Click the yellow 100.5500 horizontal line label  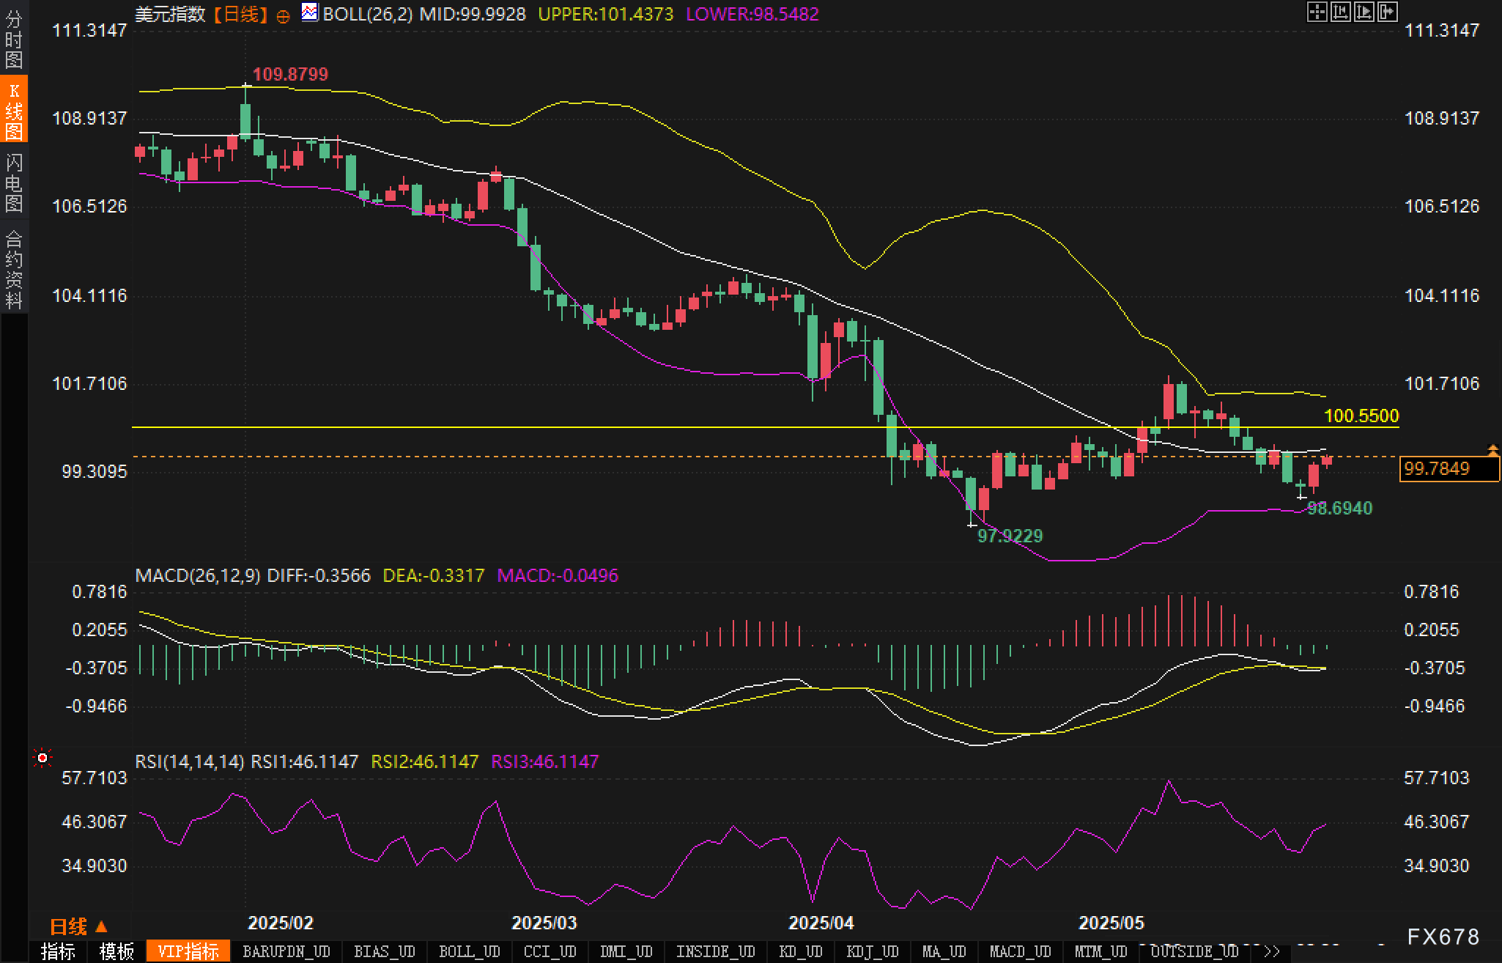pyautogui.click(x=1361, y=416)
